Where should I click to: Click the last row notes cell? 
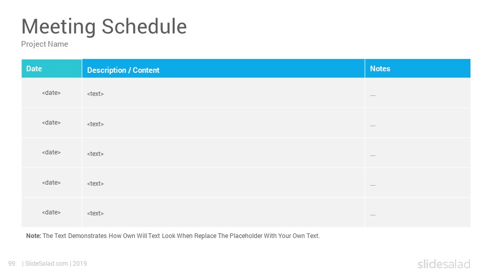point(418,212)
